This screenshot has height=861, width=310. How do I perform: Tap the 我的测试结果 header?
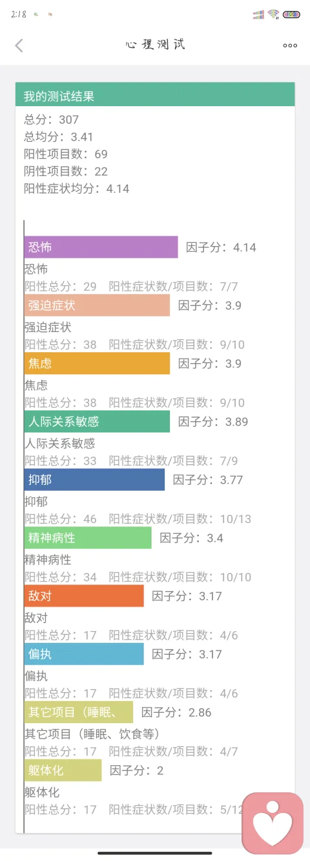pos(155,95)
